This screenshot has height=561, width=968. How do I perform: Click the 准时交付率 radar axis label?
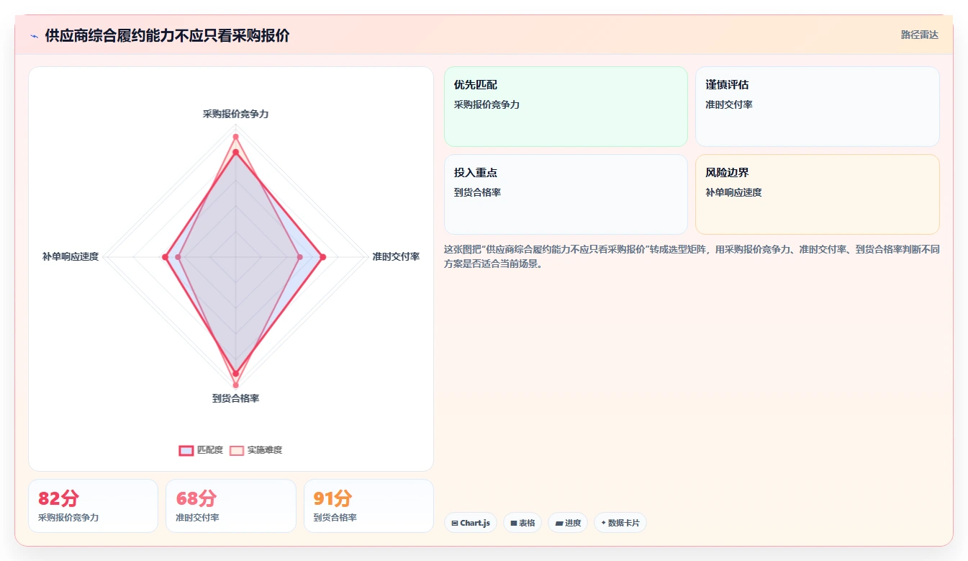[396, 256]
